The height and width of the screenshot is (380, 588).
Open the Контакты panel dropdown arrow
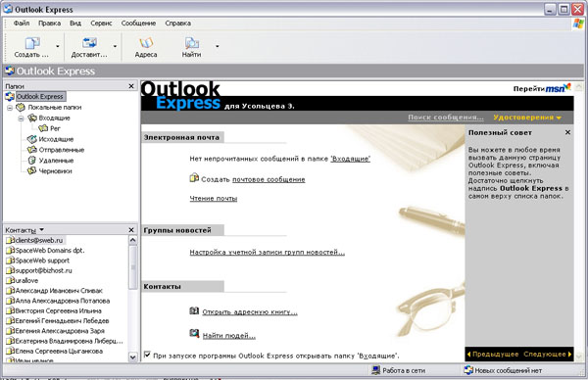[41, 229]
